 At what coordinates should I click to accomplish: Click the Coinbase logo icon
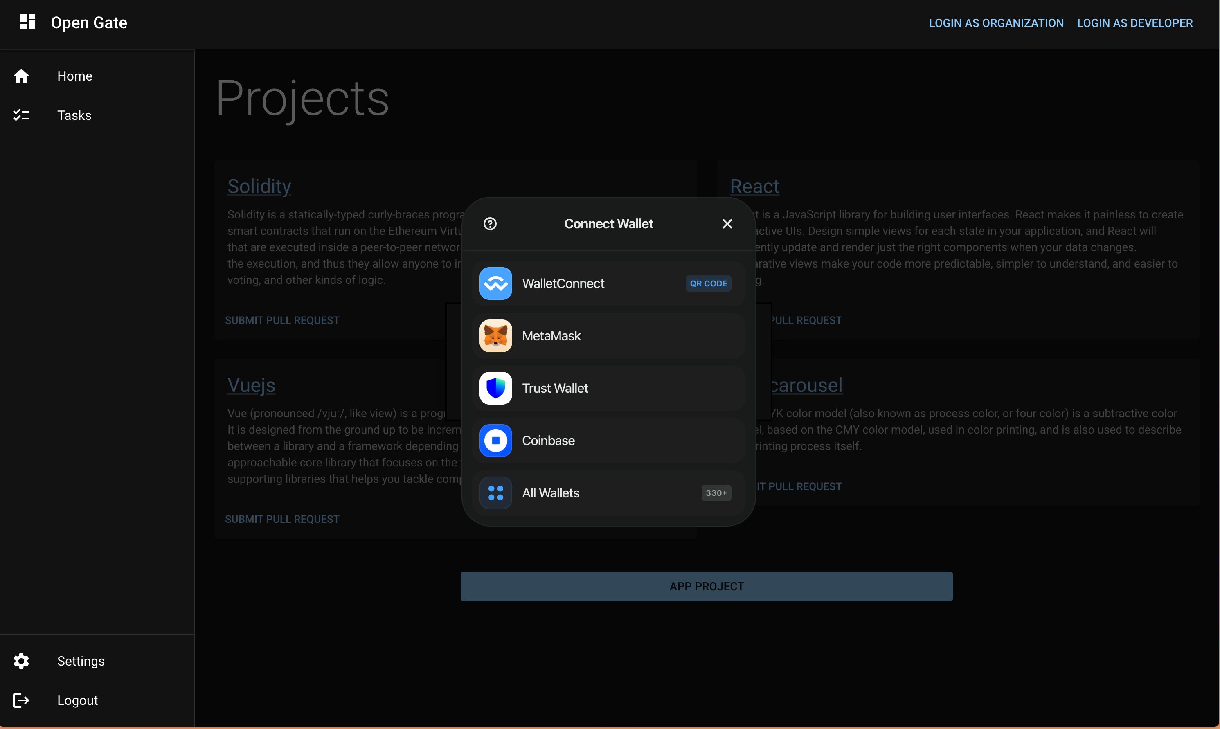[x=495, y=441]
